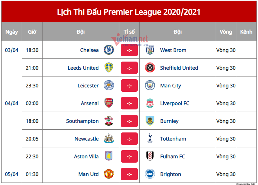The image size is (258, 185).
Task: Click the Man City club crest
Action: click(150, 86)
